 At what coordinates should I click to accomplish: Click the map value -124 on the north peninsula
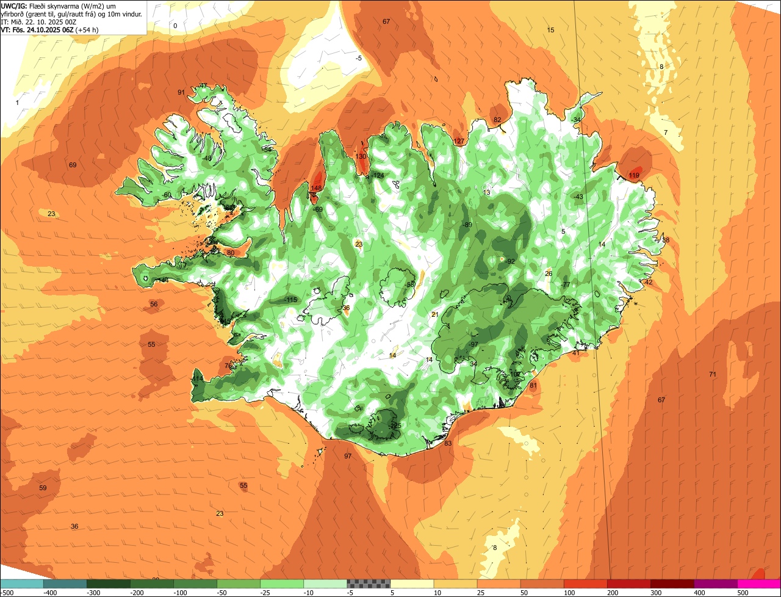point(378,176)
